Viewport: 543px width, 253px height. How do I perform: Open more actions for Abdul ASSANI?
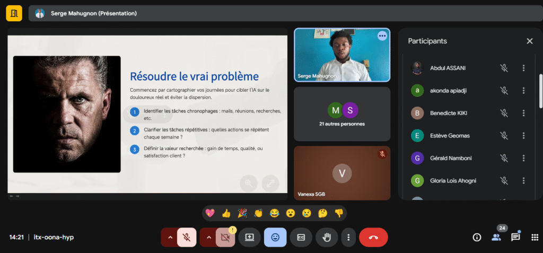[x=523, y=68]
